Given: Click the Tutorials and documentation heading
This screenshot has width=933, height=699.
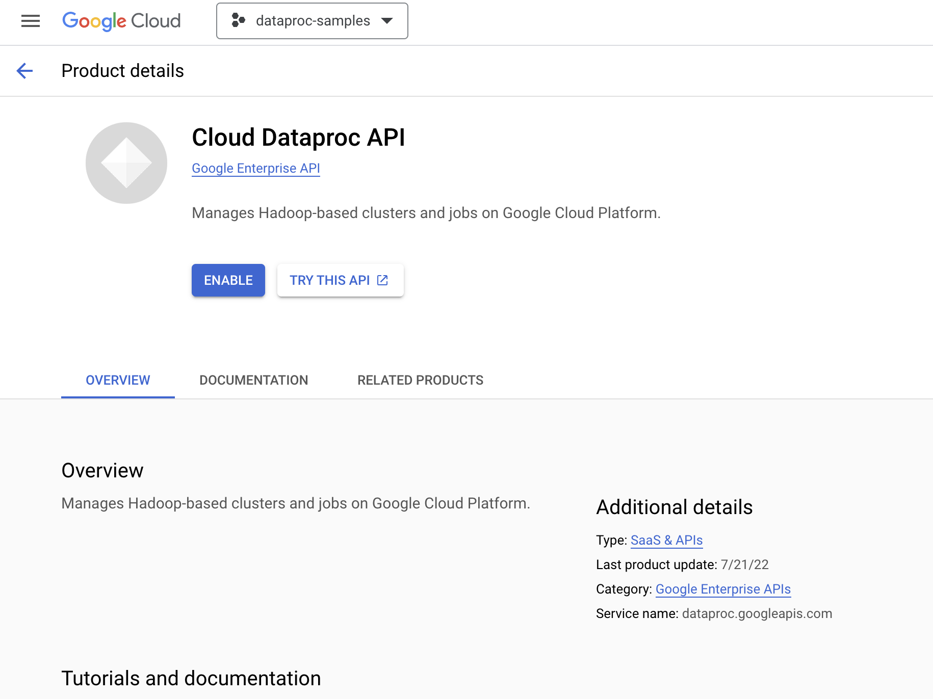Looking at the screenshot, I should [x=191, y=679].
